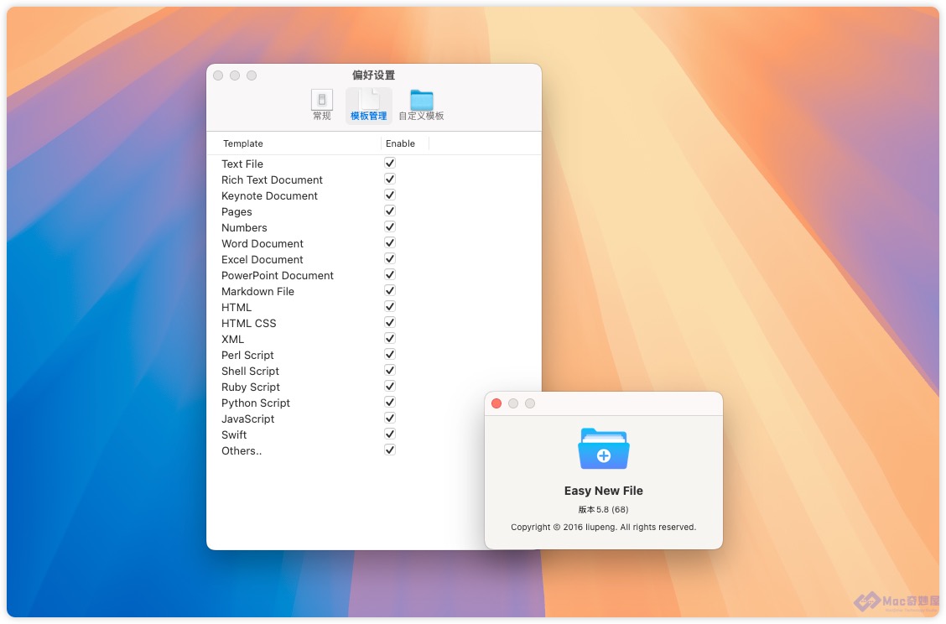Select the Keynote Document row label
The height and width of the screenshot is (624, 946).
click(269, 195)
